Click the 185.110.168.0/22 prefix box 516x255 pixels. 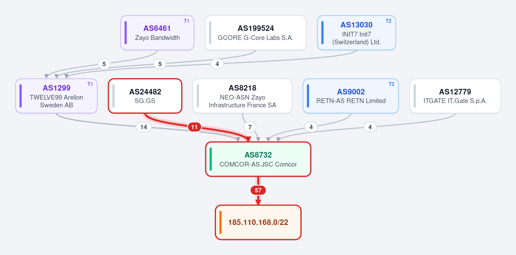258,222
